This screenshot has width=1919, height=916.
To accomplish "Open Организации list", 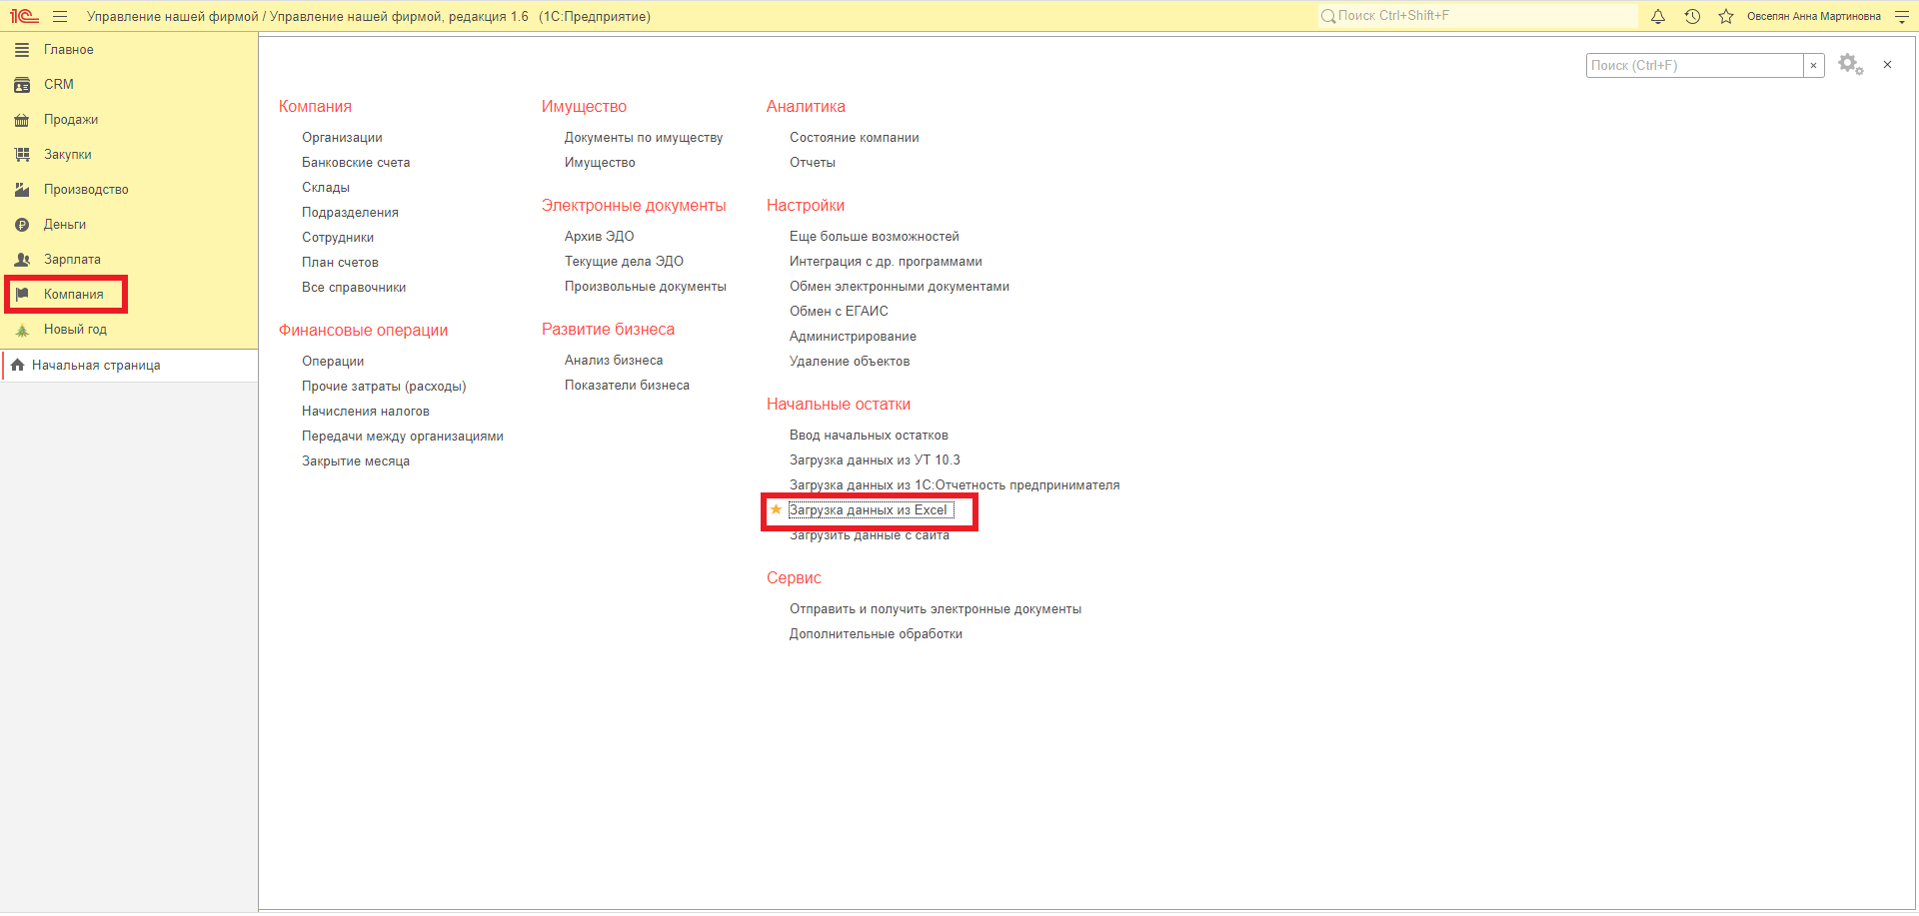I will [342, 138].
